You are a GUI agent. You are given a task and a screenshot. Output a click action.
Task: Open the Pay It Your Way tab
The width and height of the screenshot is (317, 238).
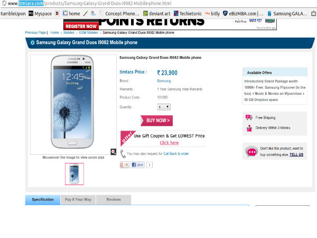click(x=78, y=200)
